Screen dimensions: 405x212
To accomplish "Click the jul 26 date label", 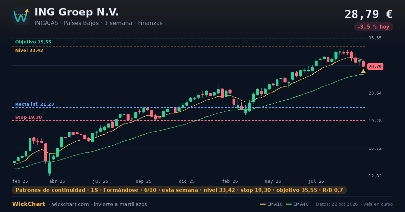I will (x=316, y=181).
